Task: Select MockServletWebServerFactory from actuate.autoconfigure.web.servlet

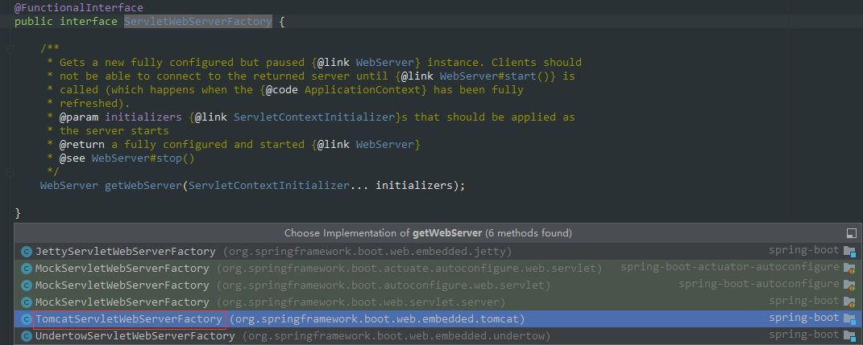Action: click(x=438, y=269)
